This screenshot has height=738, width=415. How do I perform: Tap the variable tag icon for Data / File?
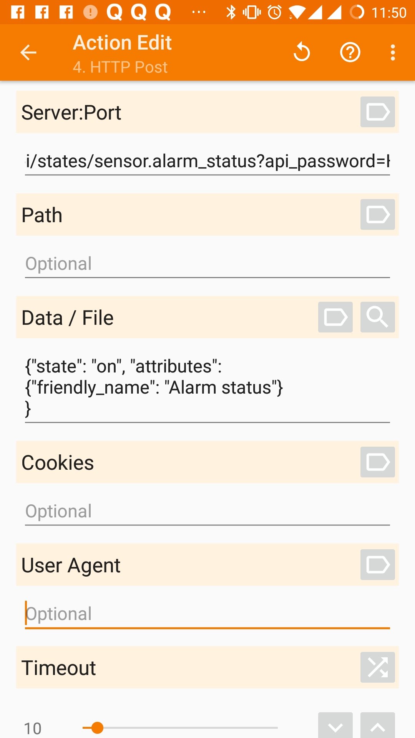tap(335, 317)
